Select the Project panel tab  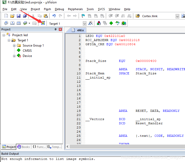coord(9,147)
